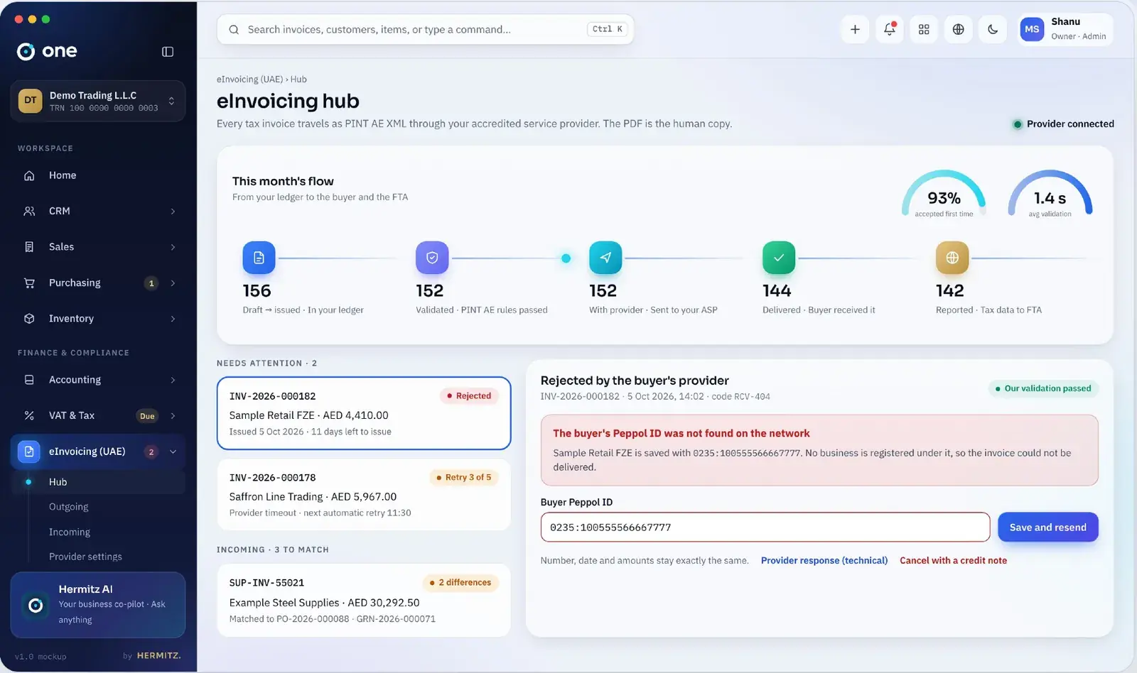The image size is (1137, 673).
Task: Click the eInvoicing (UAE) document icon
Action: coord(28,452)
